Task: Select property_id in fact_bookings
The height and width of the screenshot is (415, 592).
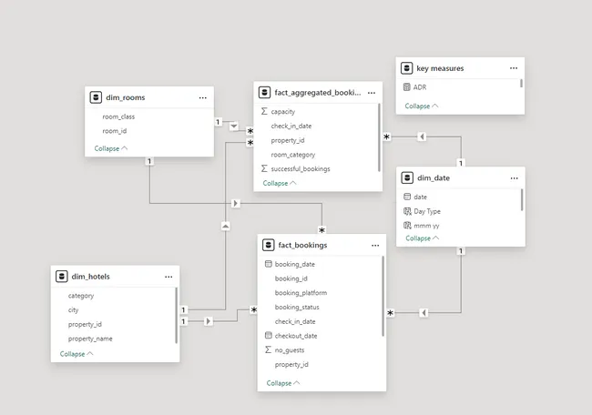Action: (x=291, y=364)
